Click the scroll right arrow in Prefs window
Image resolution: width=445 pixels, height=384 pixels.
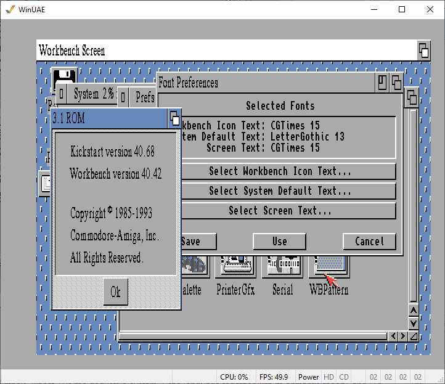(402, 337)
